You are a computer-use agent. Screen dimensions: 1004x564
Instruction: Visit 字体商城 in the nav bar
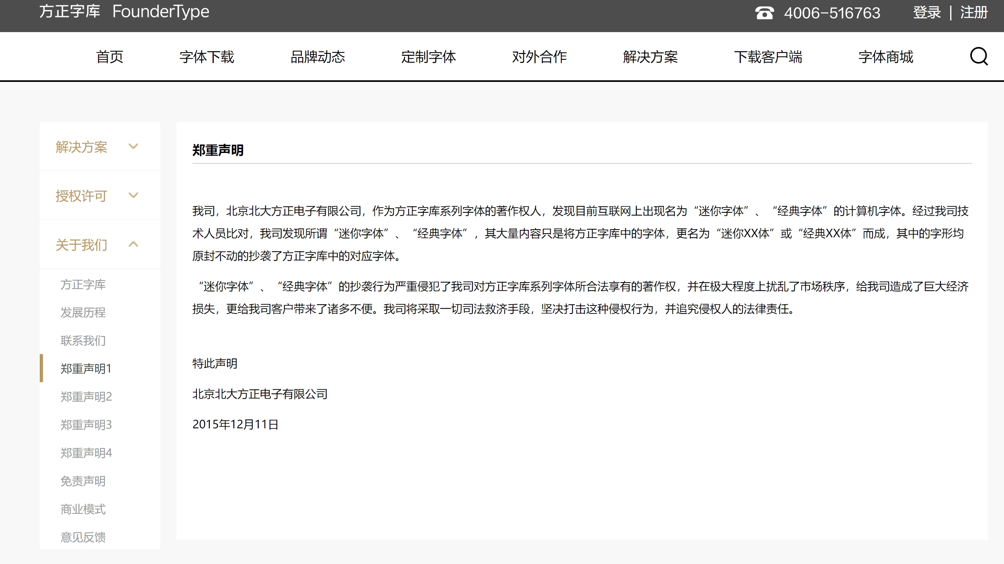[886, 57]
